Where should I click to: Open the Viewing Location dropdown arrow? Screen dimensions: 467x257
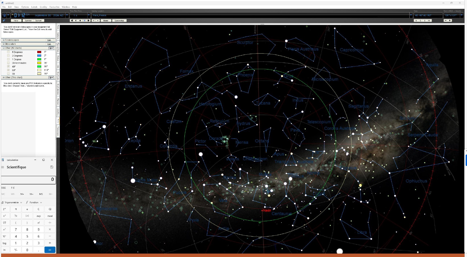pyautogui.click(x=411, y=15)
